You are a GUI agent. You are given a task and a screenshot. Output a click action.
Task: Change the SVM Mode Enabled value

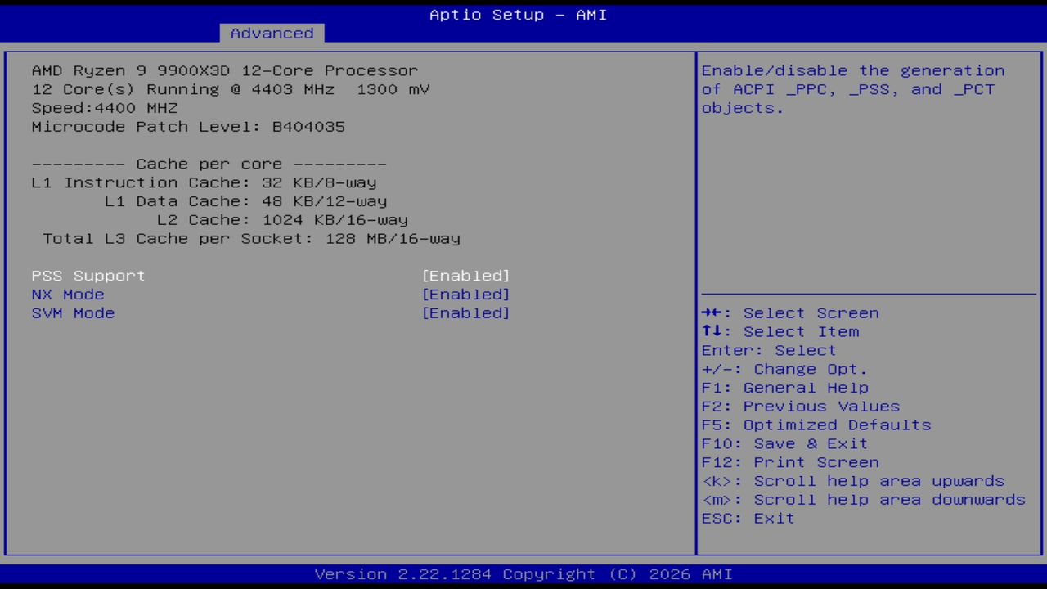tap(465, 313)
